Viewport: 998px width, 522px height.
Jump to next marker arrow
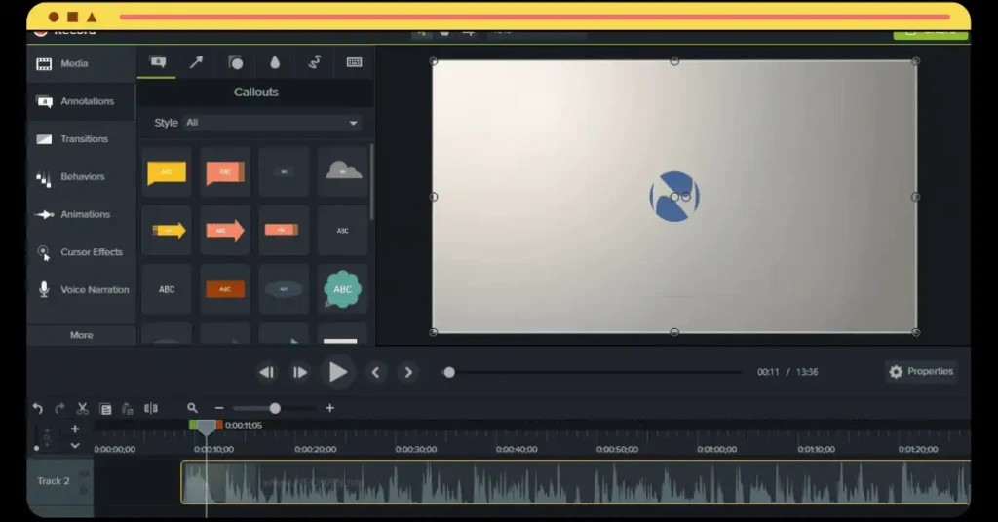[x=408, y=373]
